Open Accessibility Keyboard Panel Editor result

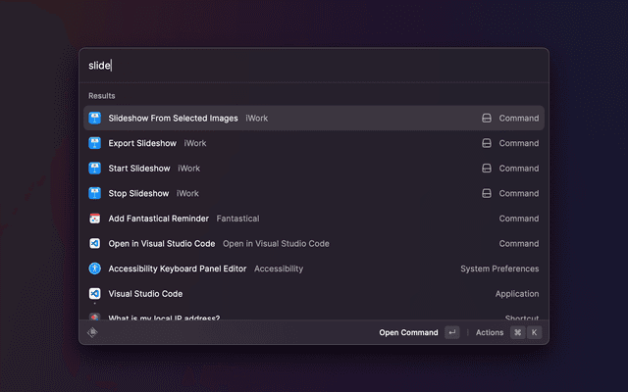[177, 269]
